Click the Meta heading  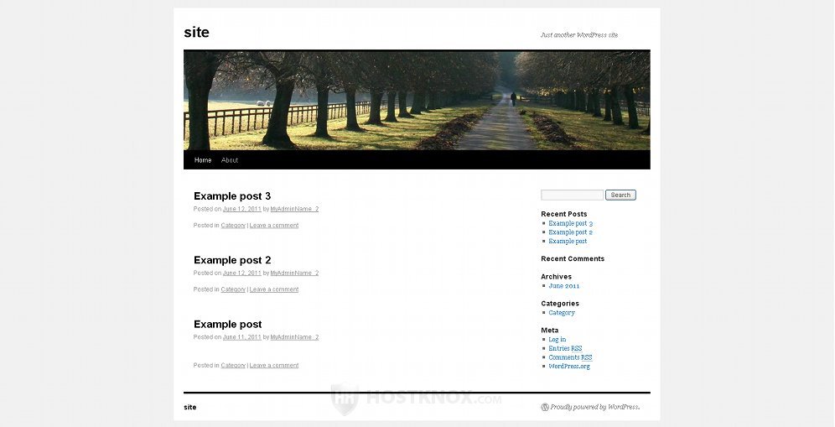(550, 330)
